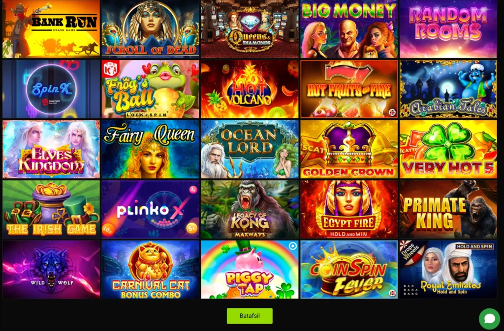This screenshot has height=331, width=504.
Task: Open Queens & Diamonds game tile
Action: (x=250, y=29)
